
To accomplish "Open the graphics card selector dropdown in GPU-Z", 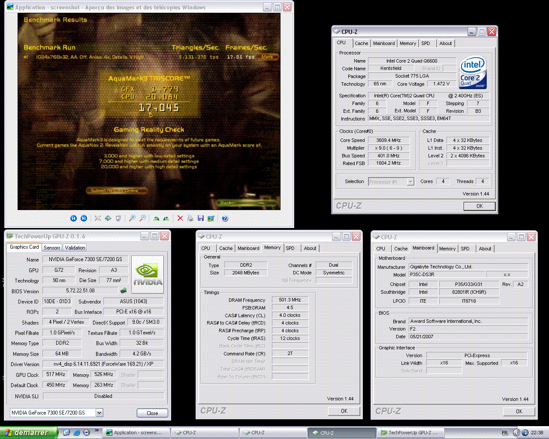I will 99,413.
